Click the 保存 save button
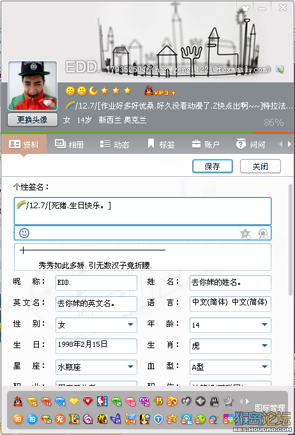The image size is (295, 435). (x=213, y=166)
